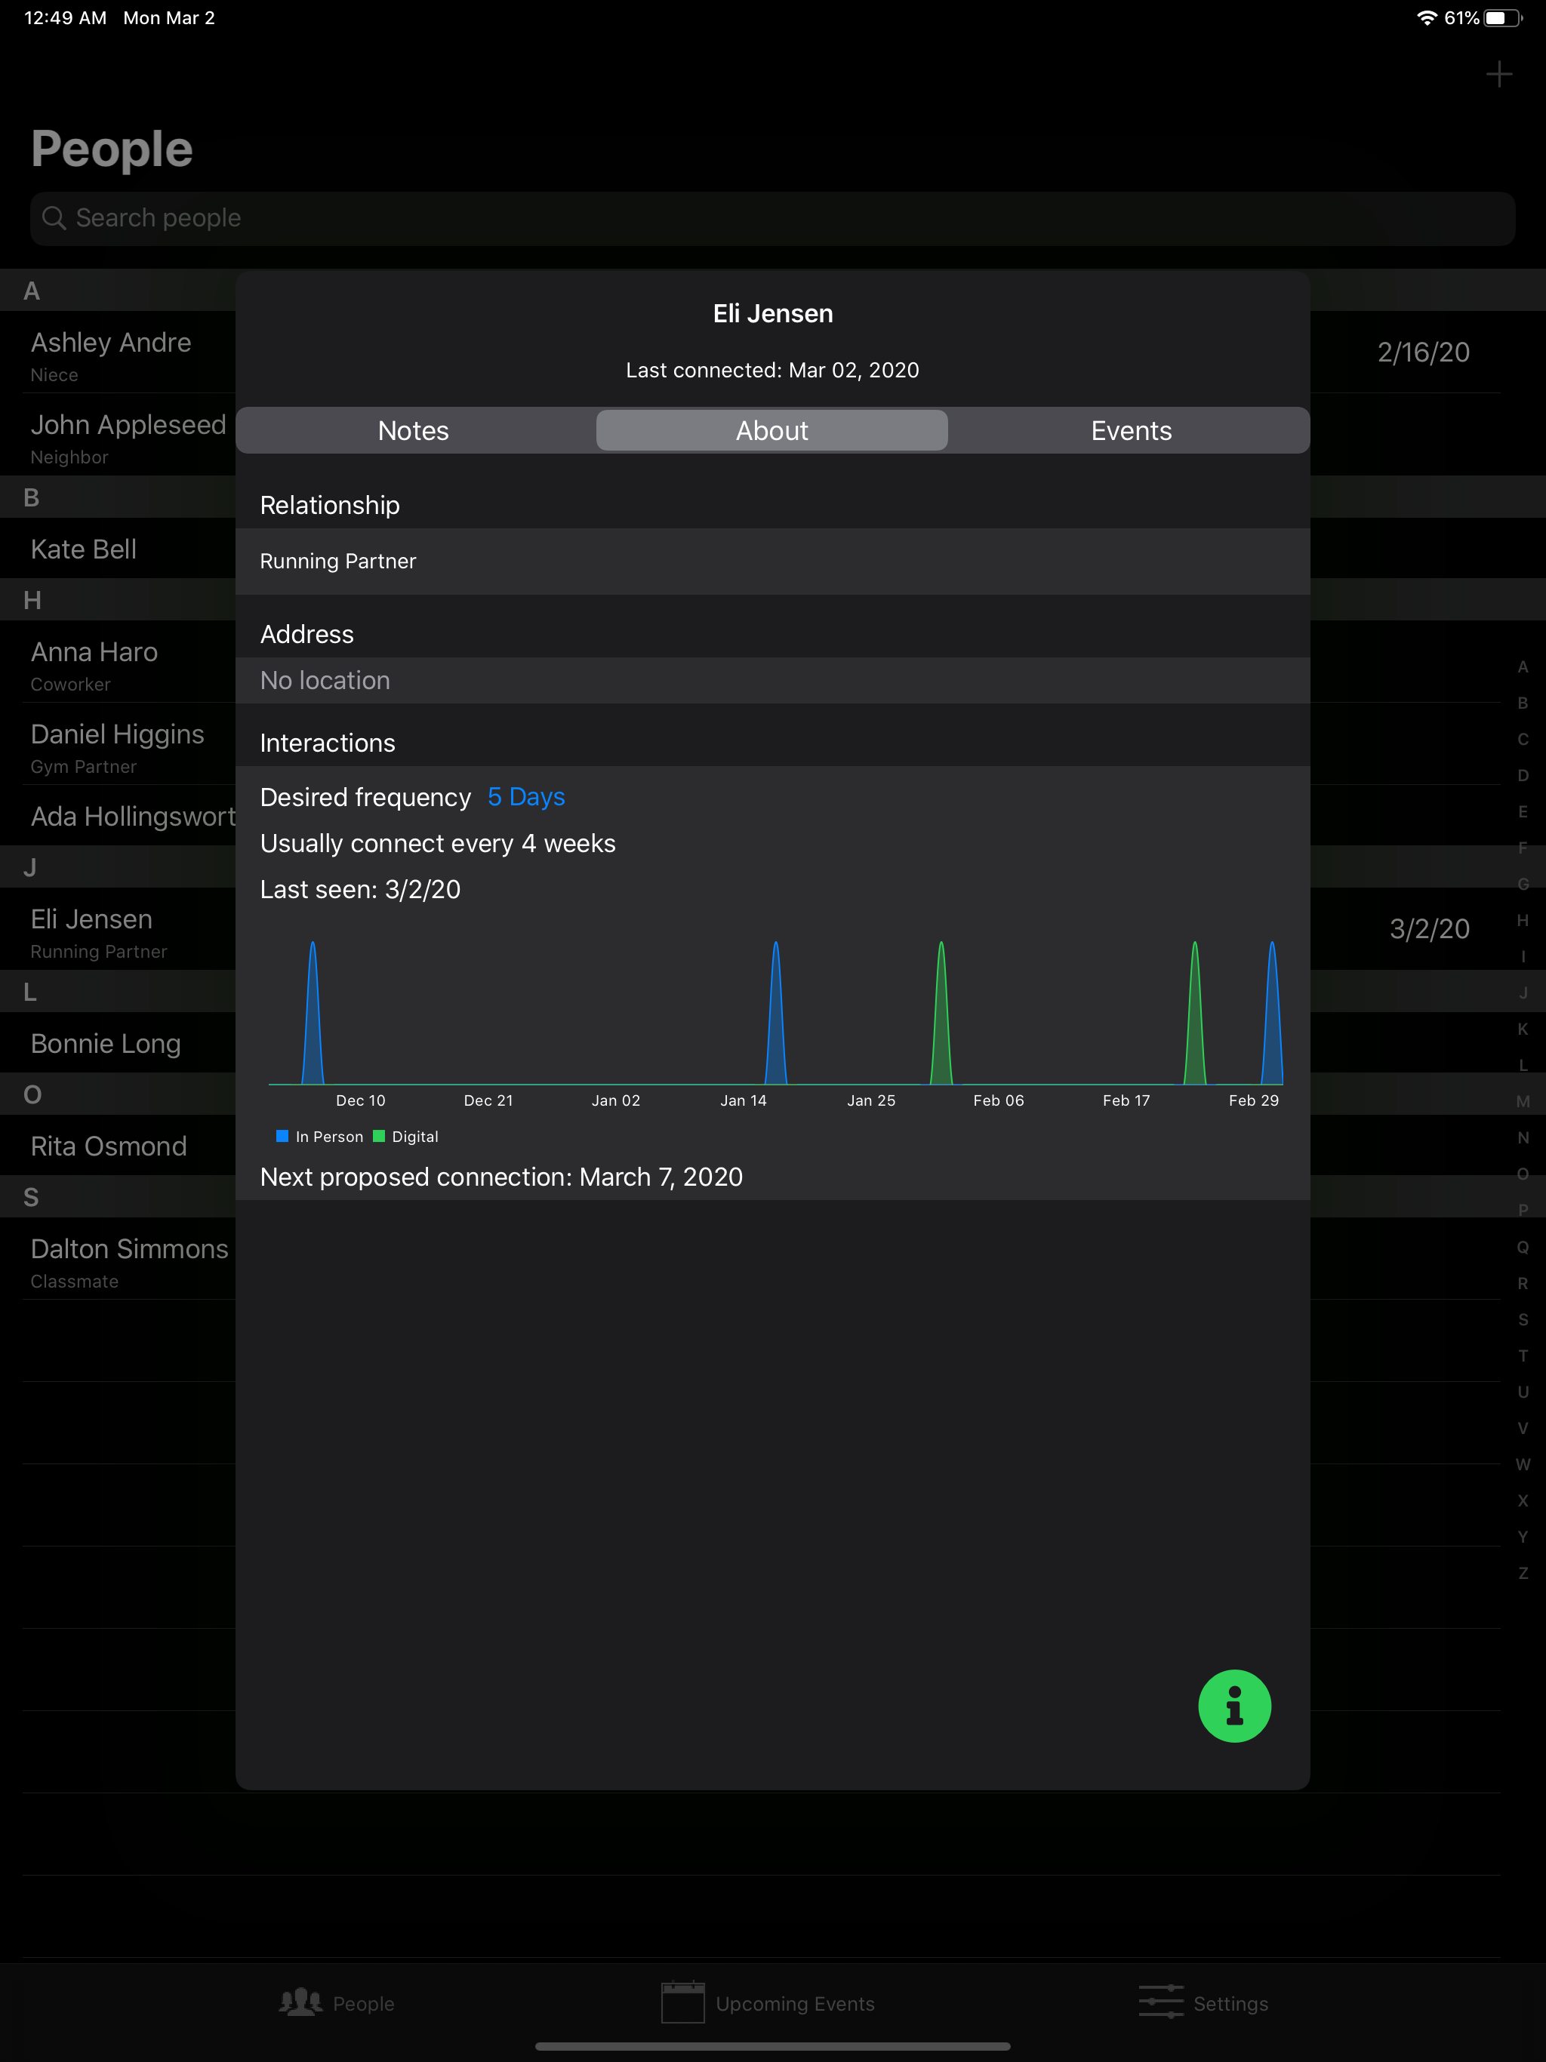The height and width of the screenshot is (2062, 1546).
Task: Tap the plus icon to add a person
Action: click(x=1499, y=74)
